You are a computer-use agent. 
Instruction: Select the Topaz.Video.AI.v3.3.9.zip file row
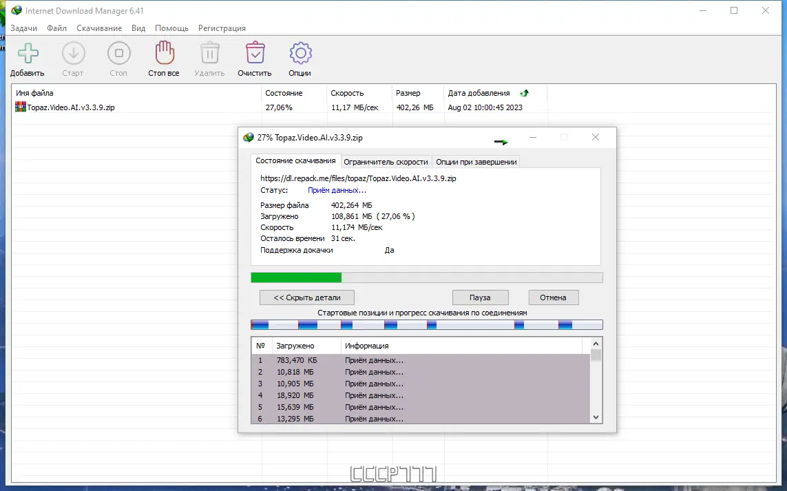tap(280, 107)
